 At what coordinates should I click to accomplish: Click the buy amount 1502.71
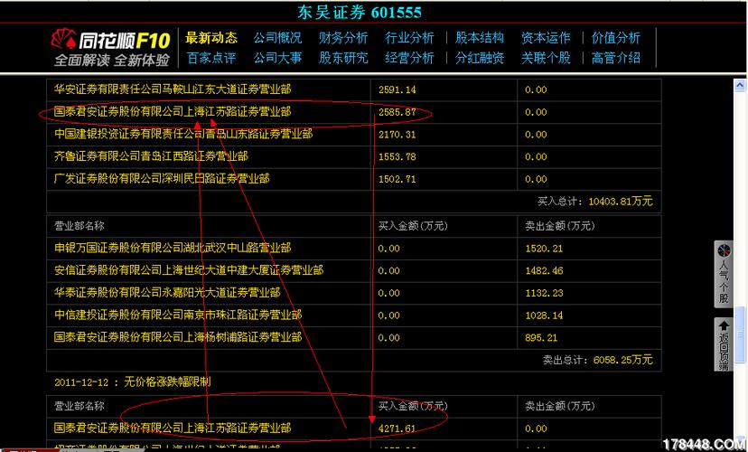(x=397, y=180)
